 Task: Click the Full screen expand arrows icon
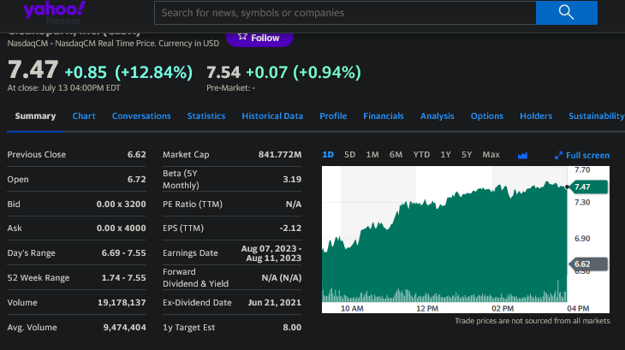click(558, 156)
